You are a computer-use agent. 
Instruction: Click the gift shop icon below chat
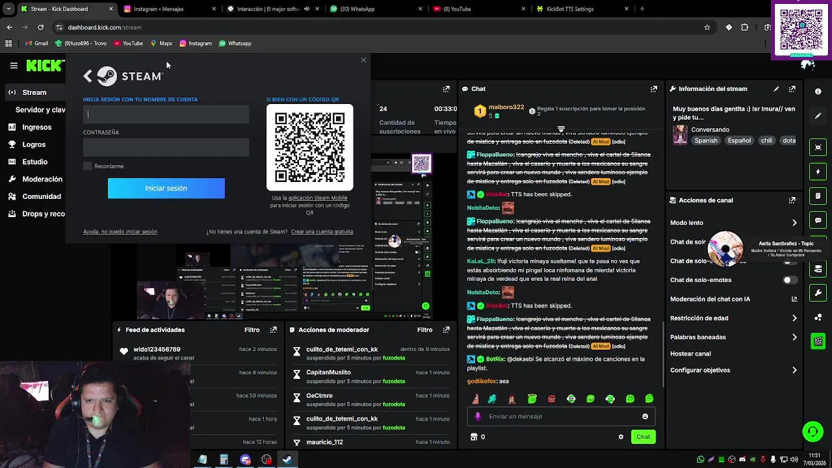474,437
